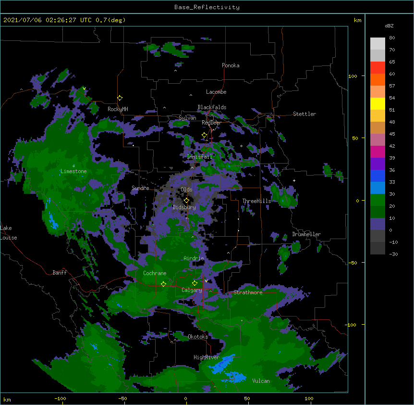Pick the slate purple 0-10 dBZ legend swatch

(377, 224)
